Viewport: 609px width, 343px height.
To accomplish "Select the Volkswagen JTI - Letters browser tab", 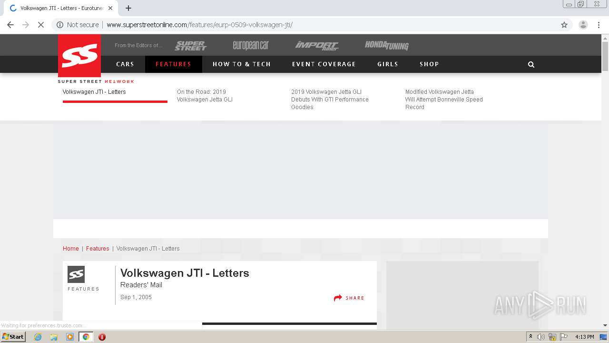I will click(62, 8).
